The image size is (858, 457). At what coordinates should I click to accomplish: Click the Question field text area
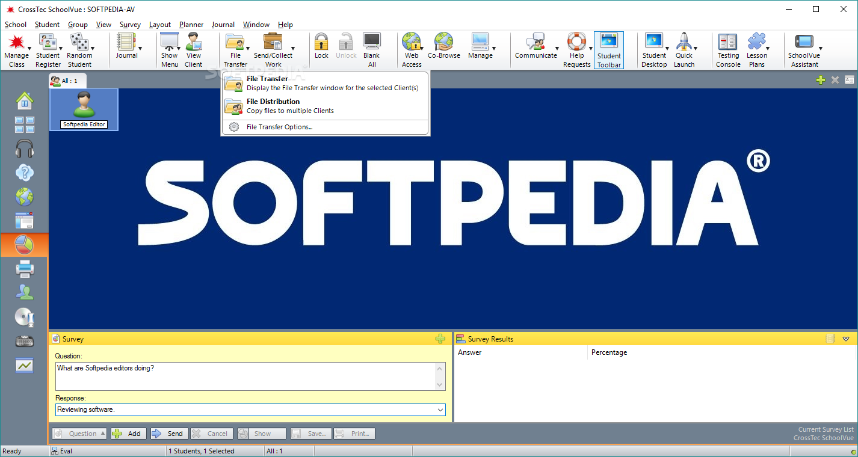[x=245, y=376]
